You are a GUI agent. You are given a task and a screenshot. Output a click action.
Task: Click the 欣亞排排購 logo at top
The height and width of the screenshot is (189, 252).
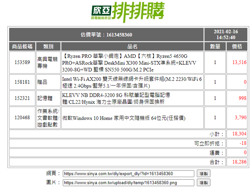pyautogui.click(x=128, y=12)
